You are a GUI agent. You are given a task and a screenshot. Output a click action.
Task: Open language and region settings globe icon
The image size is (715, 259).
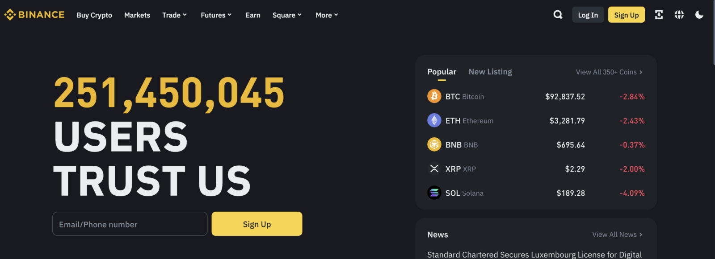(679, 14)
